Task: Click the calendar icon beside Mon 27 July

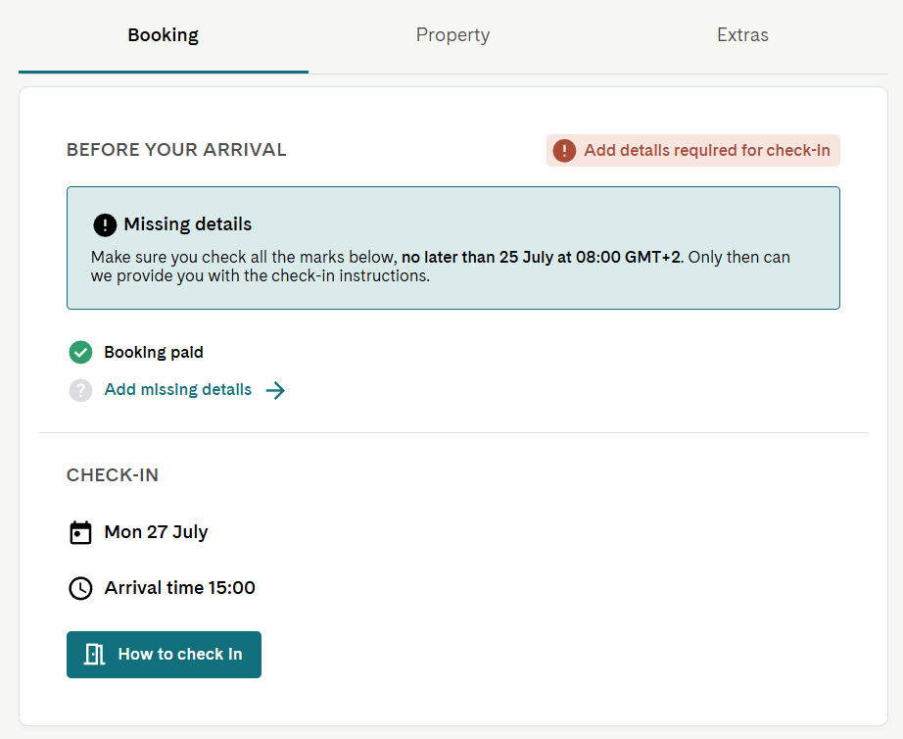Action: 80,532
